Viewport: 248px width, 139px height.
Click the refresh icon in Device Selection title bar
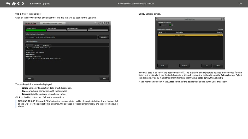click(x=157, y=19)
